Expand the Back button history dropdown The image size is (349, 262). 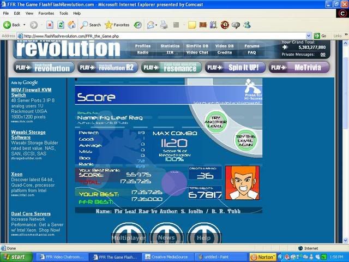coord(23,25)
